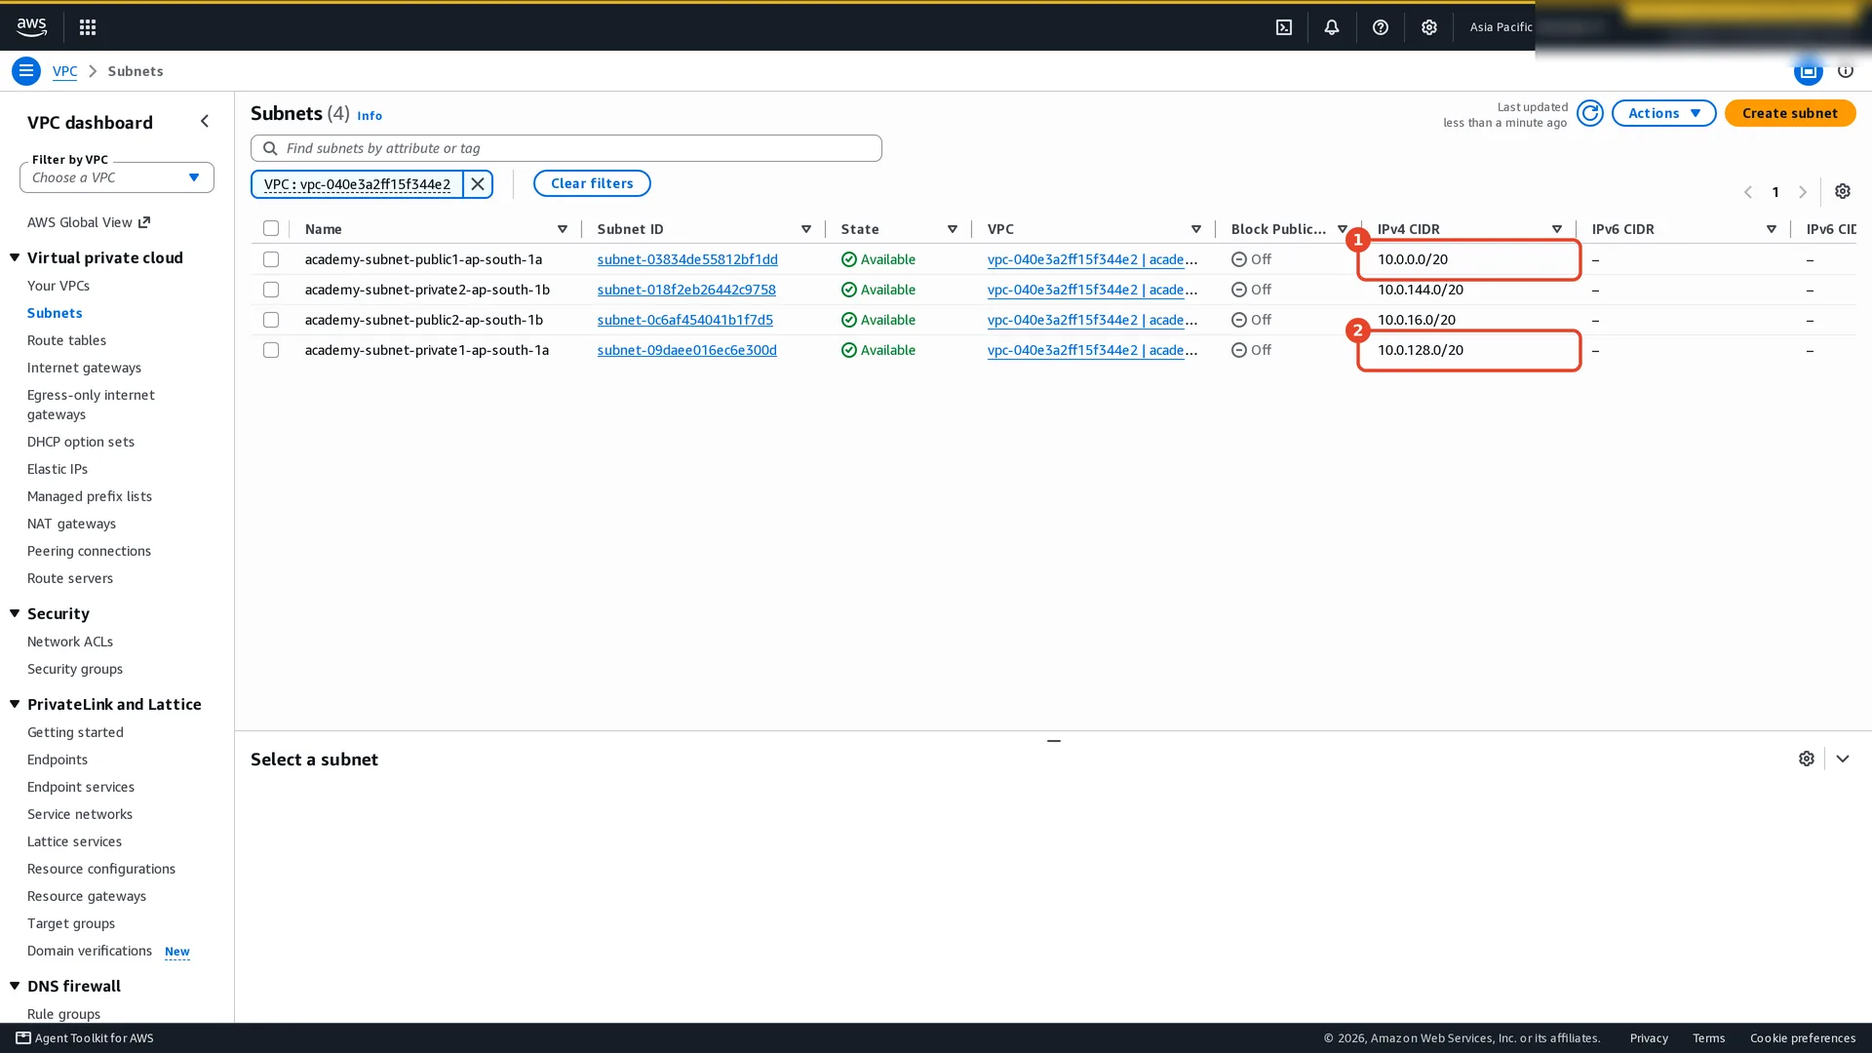Expand the Select a subnet panel chevron
Image resolution: width=1872 pixels, height=1053 pixels.
point(1843,759)
